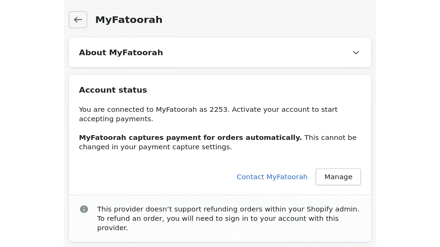Click "changed in your payment capture settings" line
This screenshot has height=247, width=440.
point(155,147)
